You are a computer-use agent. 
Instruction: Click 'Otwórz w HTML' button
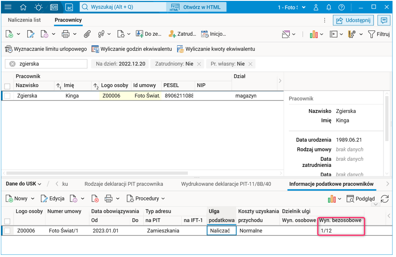196,7
